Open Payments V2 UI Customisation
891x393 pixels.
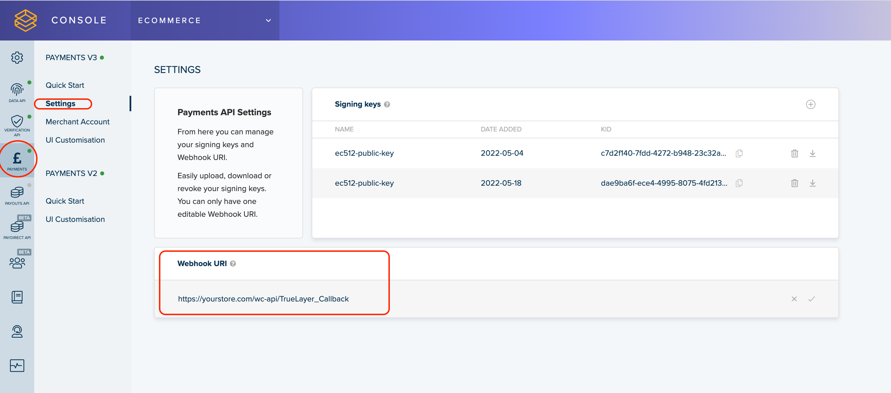pyautogui.click(x=75, y=219)
